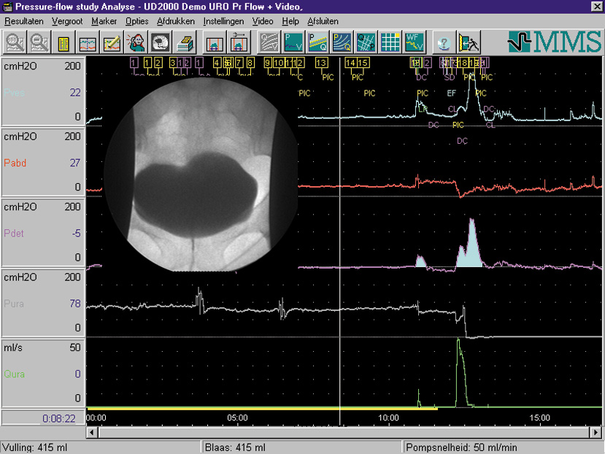The height and width of the screenshot is (454, 605).
Task: Click the zoom out magnifier icon
Action: click(38, 42)
